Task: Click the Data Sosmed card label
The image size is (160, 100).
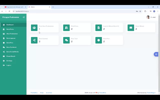Action: pyautogui.click(x=43, y=39)
